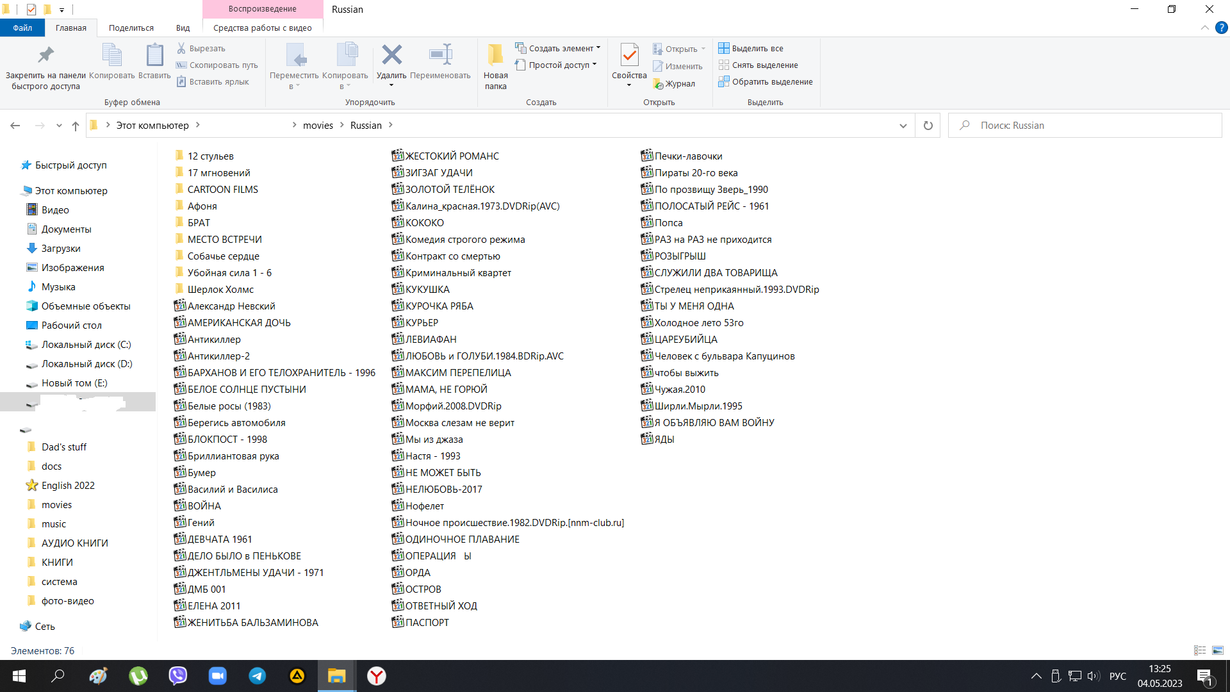Open the address bar history dropdown
Viewport: 1230px width, 692px height.
click(x=903, y=126)
